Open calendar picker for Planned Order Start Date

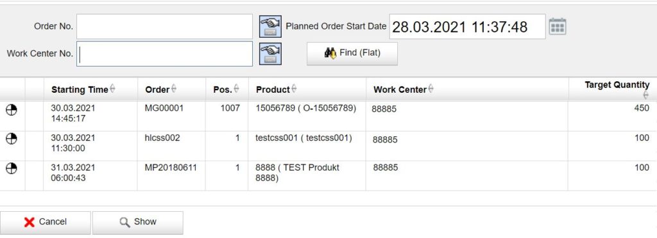tap(558, 26)
